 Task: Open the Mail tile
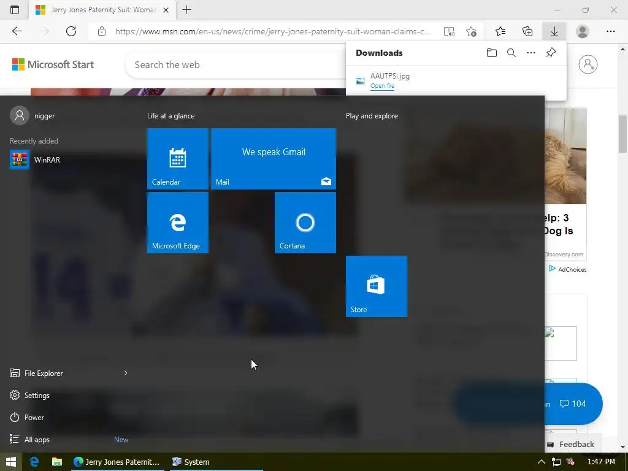(274, 159)
